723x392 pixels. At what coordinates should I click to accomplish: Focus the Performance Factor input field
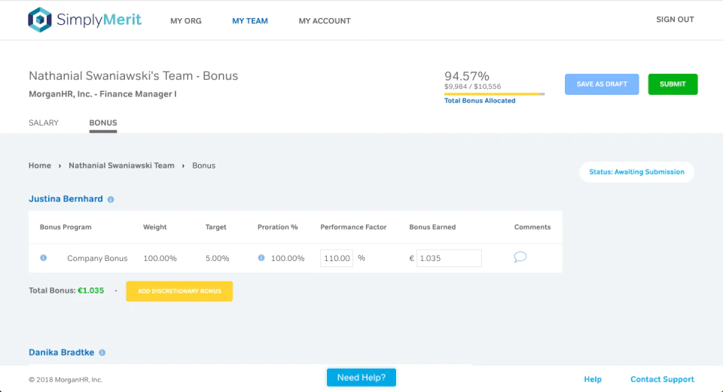click(x=337, y=258)
